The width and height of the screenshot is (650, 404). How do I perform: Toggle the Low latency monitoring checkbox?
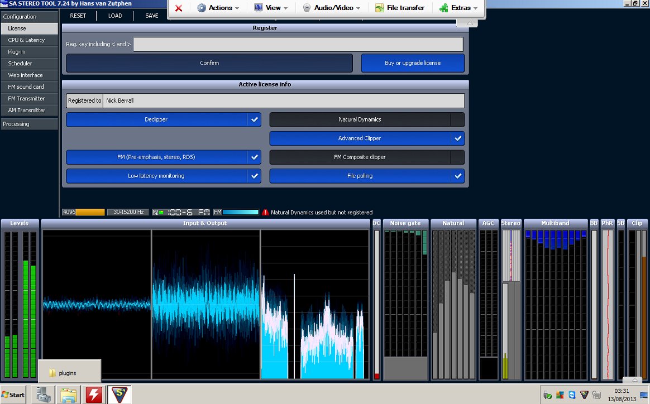point(255,176)
